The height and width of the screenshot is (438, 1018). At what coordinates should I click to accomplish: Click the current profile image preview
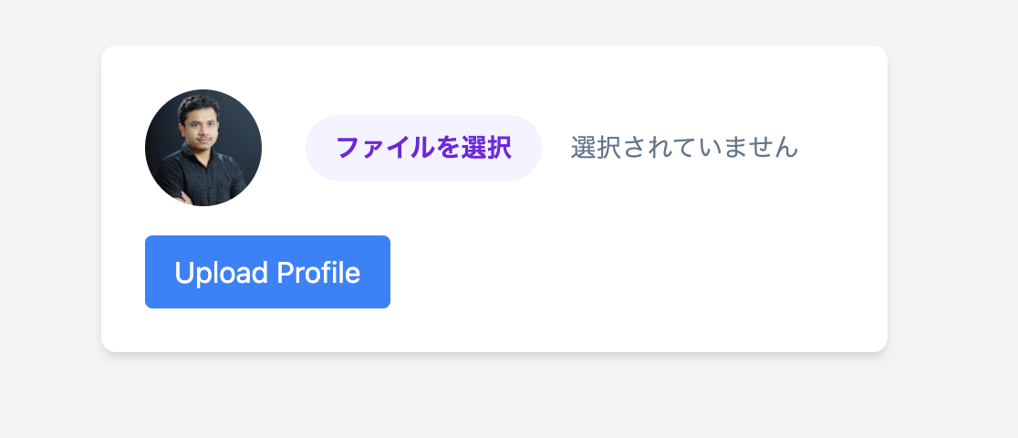click(x=203, y=148)
